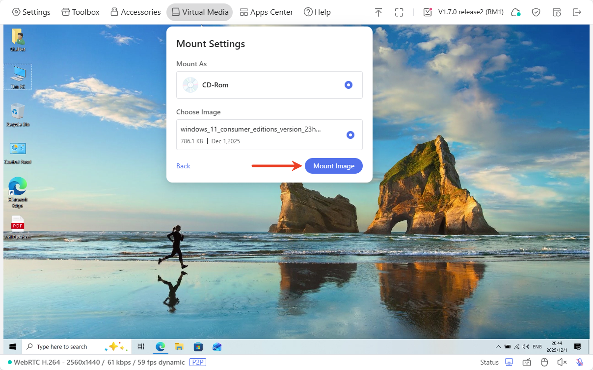Open the shield security icon
The height and width of the screenshot is (370, 593).
click(x=536, y=12)
